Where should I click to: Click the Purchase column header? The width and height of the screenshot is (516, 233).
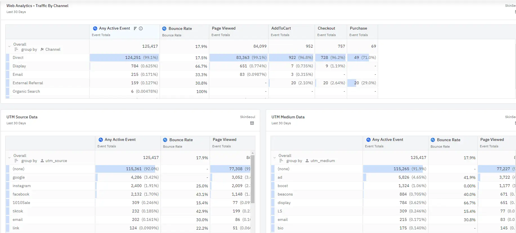tap(358, 28)
